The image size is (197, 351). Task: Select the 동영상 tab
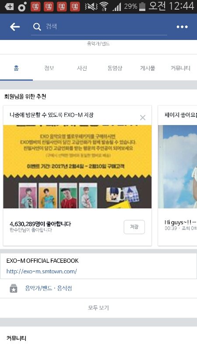pos(115,68)
